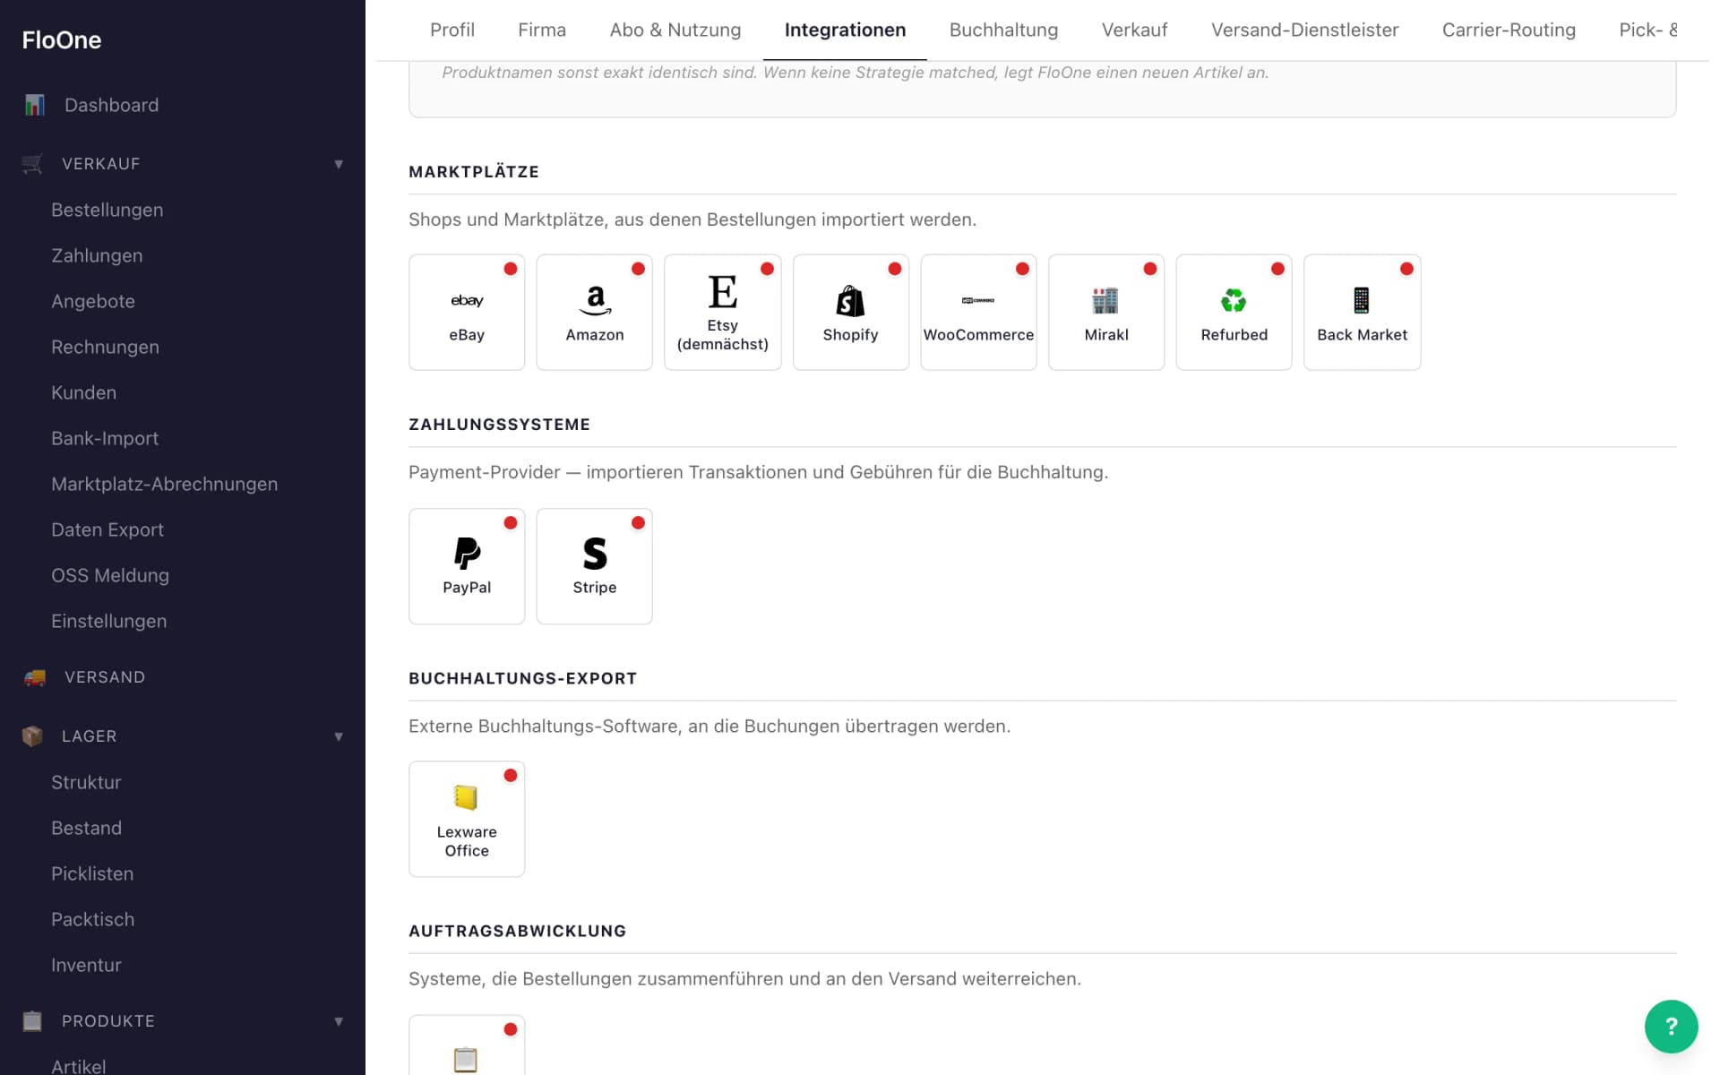Click the FloOne logo
1720x1075 pixels.
pyautogui.click(x=62, y=39)
